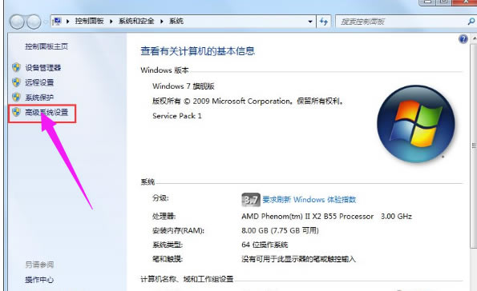Click shield icon next to 系统保护
This screenshot has height=291, width=477.
(x=16, y=97)
